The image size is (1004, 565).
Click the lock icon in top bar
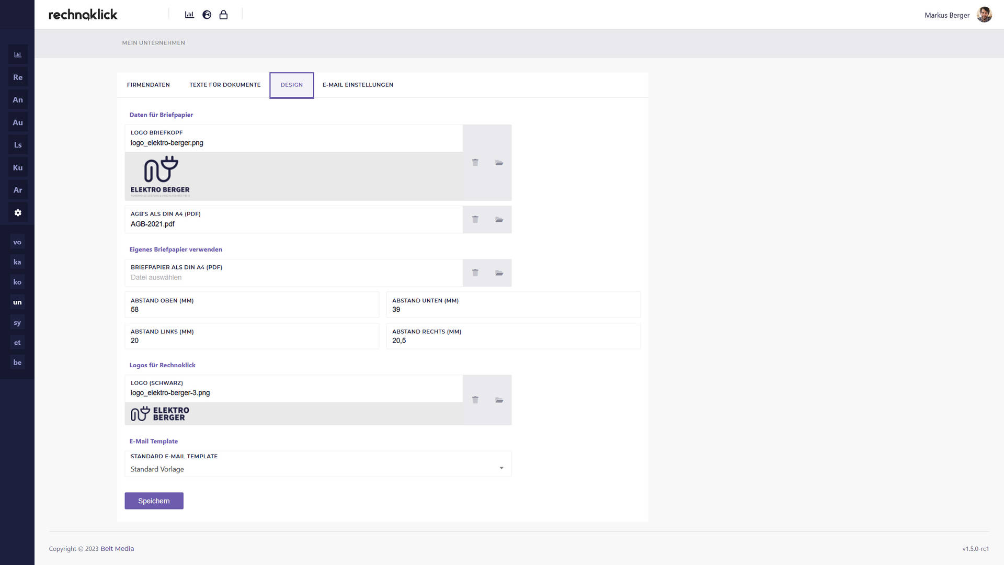coord(223,15)
